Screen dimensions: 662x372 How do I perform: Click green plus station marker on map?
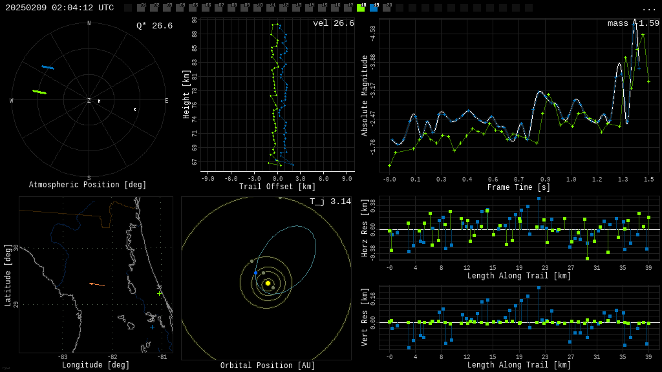point(159,293)
